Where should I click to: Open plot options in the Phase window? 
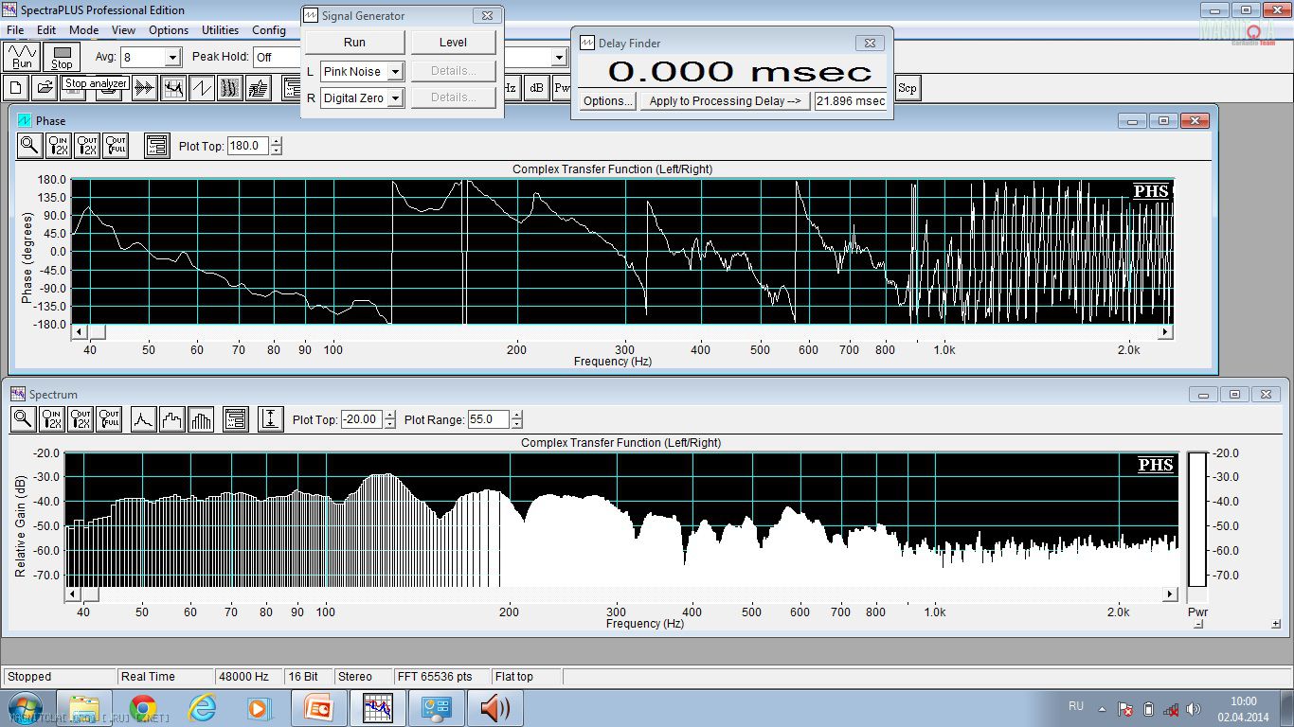(156, 145)
